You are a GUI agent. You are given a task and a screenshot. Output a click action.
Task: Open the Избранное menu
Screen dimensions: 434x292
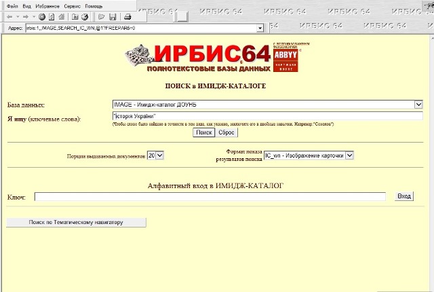[47, 6]
